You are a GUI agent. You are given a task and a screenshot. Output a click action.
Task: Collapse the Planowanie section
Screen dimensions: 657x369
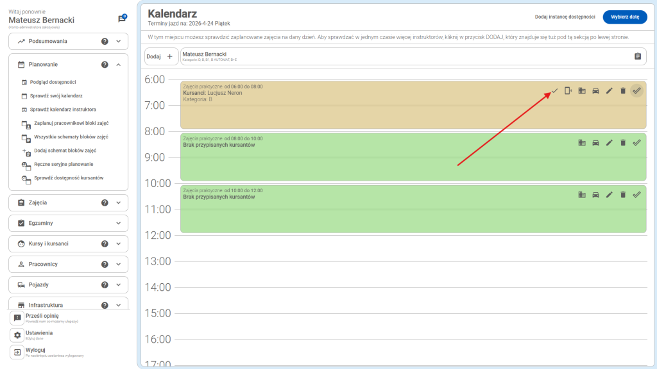pyautogui.click(x=118, y=65)
